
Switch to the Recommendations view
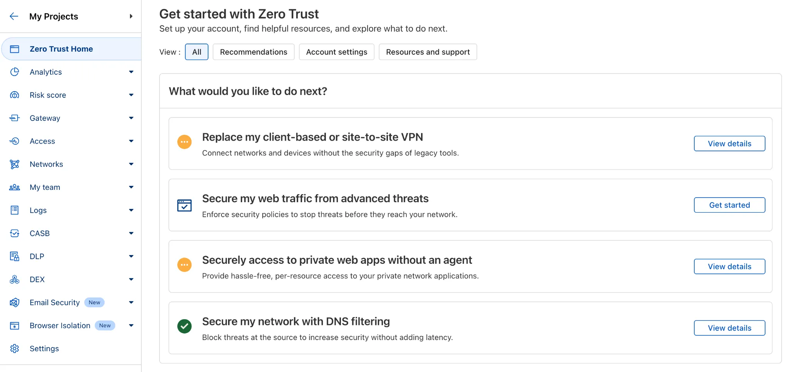[x=253, y=52]
